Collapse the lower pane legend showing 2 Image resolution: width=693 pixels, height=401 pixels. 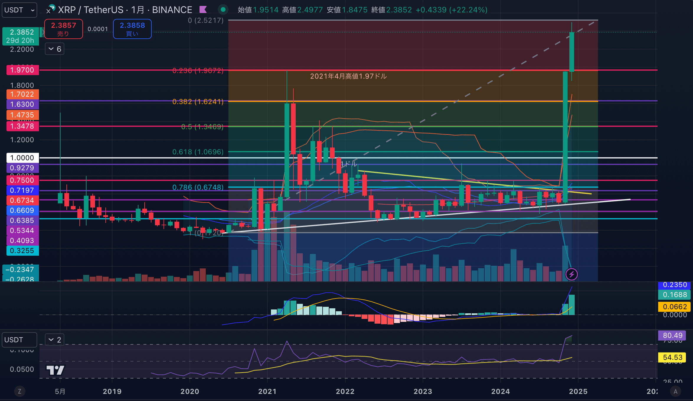tap(55, 340)
